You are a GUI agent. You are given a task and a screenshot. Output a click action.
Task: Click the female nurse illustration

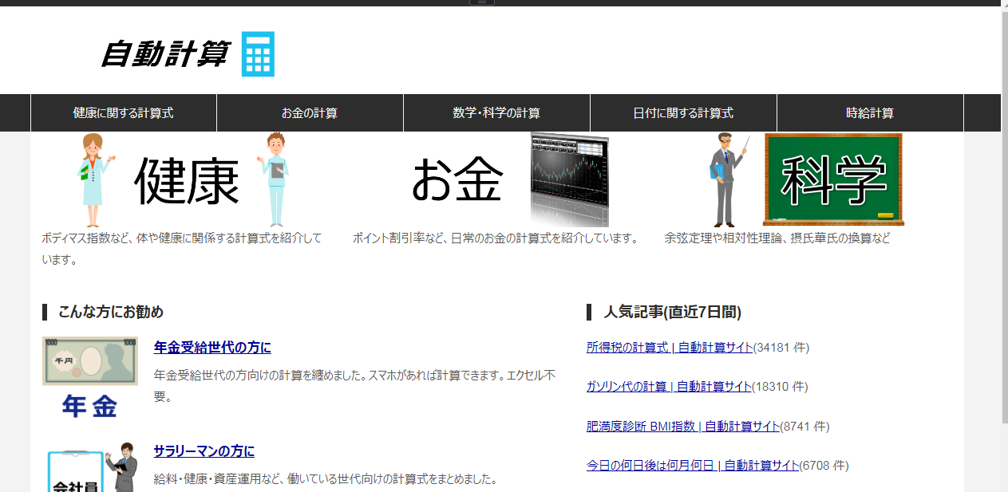pyautogui.click(x=92, y=180)
